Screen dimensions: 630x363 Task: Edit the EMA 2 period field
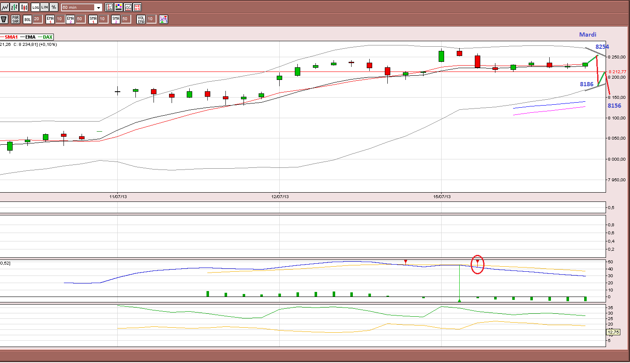point(80,19)
